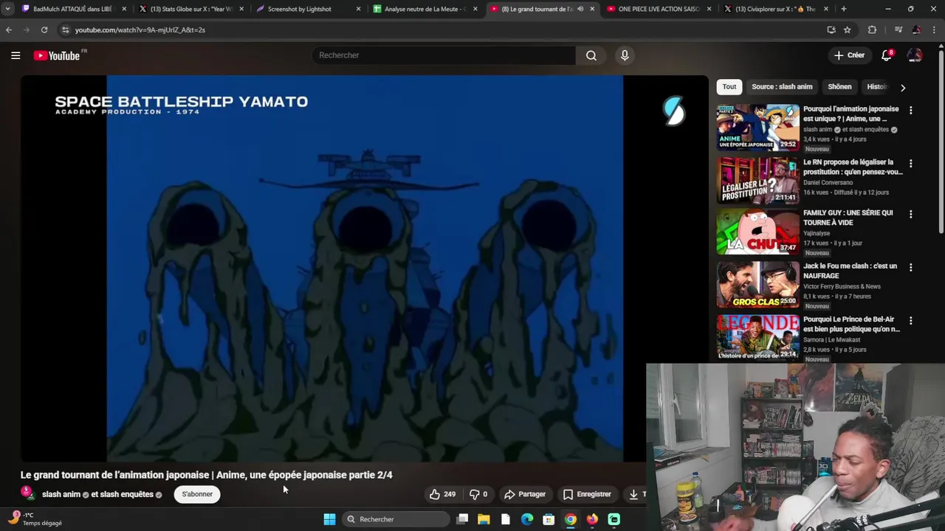The width and height of the screenshot is (945, 531).
Task: Open Firefox from the taskbar
Action: point(592,519)
